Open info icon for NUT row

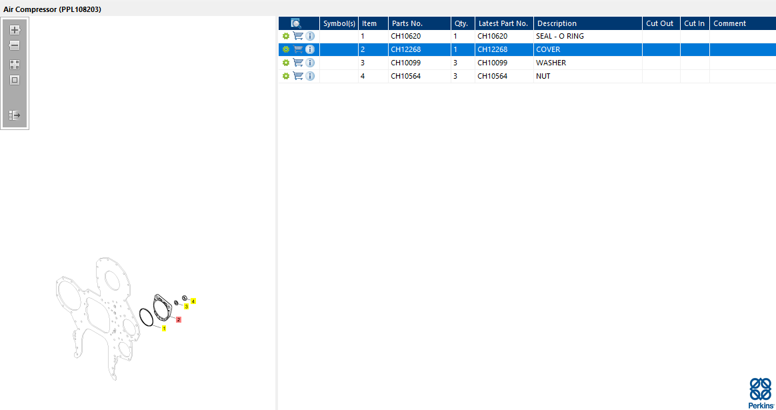click(x=310, y=76)
